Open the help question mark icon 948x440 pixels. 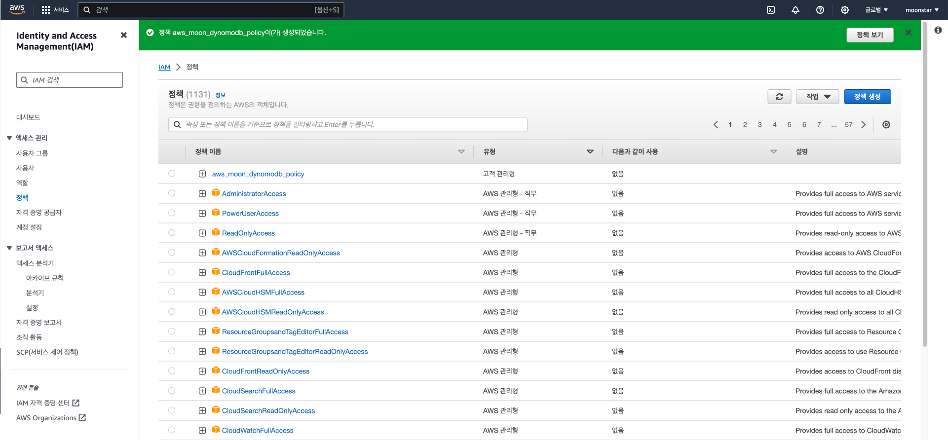coord(820,10)
